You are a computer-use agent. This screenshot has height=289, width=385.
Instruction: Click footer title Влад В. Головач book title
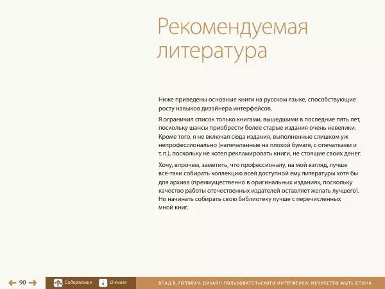265,283
